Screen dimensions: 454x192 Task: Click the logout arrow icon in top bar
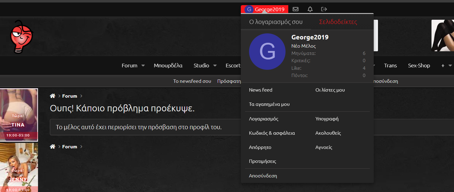coord(324,9)
